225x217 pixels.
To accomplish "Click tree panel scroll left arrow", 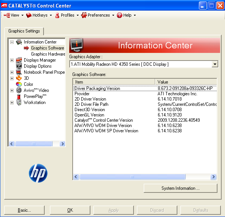I will pyautogui.click(x=12, y=144).
